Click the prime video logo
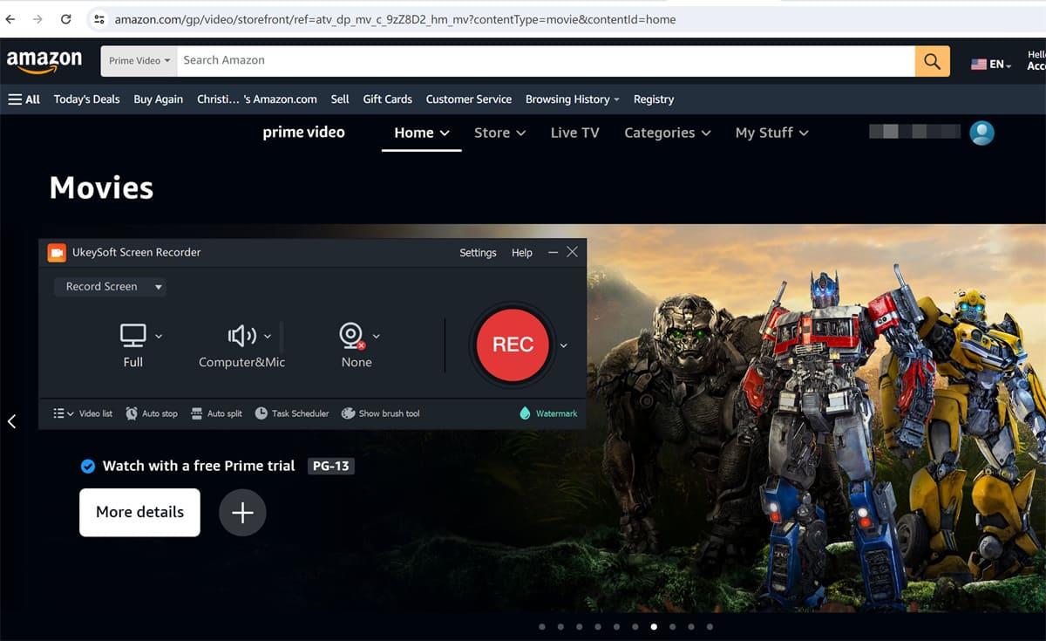Image resolution: width=1046 pixels, height=641 pixels. 304,133
